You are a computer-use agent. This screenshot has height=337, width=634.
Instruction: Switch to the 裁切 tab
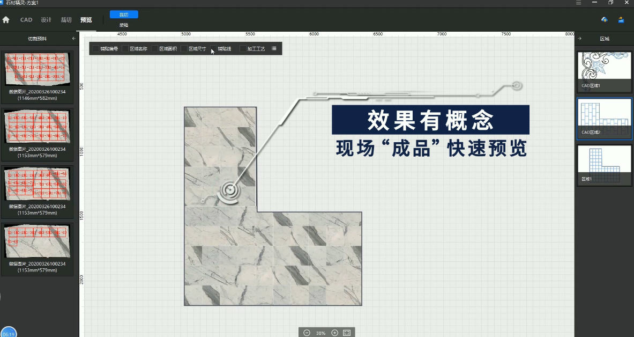click(66, 20)
